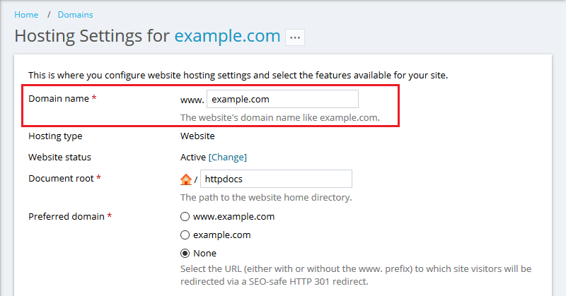Open the Domains breadcrumb link
566x296 pixels.
[x=76, y=15]
